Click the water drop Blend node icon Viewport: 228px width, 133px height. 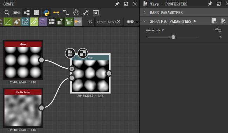(x=16, y=22)
